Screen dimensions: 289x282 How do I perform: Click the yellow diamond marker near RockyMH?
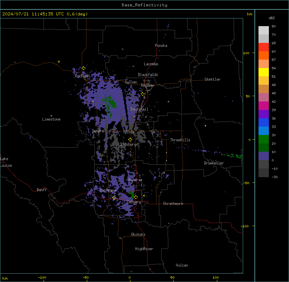click(x=83, y=68)
